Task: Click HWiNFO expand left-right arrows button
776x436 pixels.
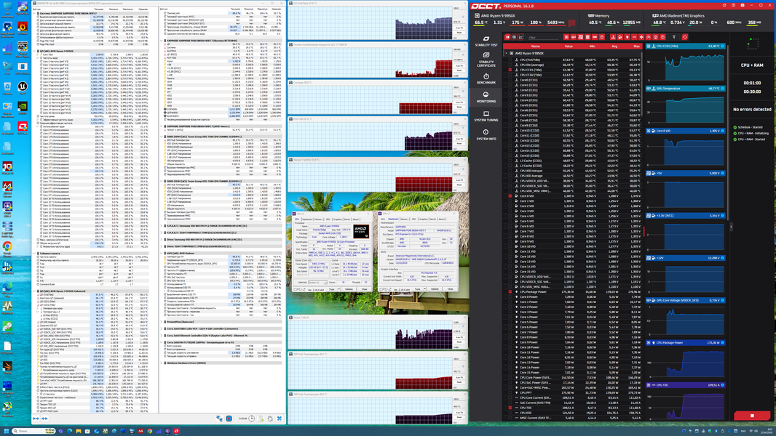Action: click(36, 419)
